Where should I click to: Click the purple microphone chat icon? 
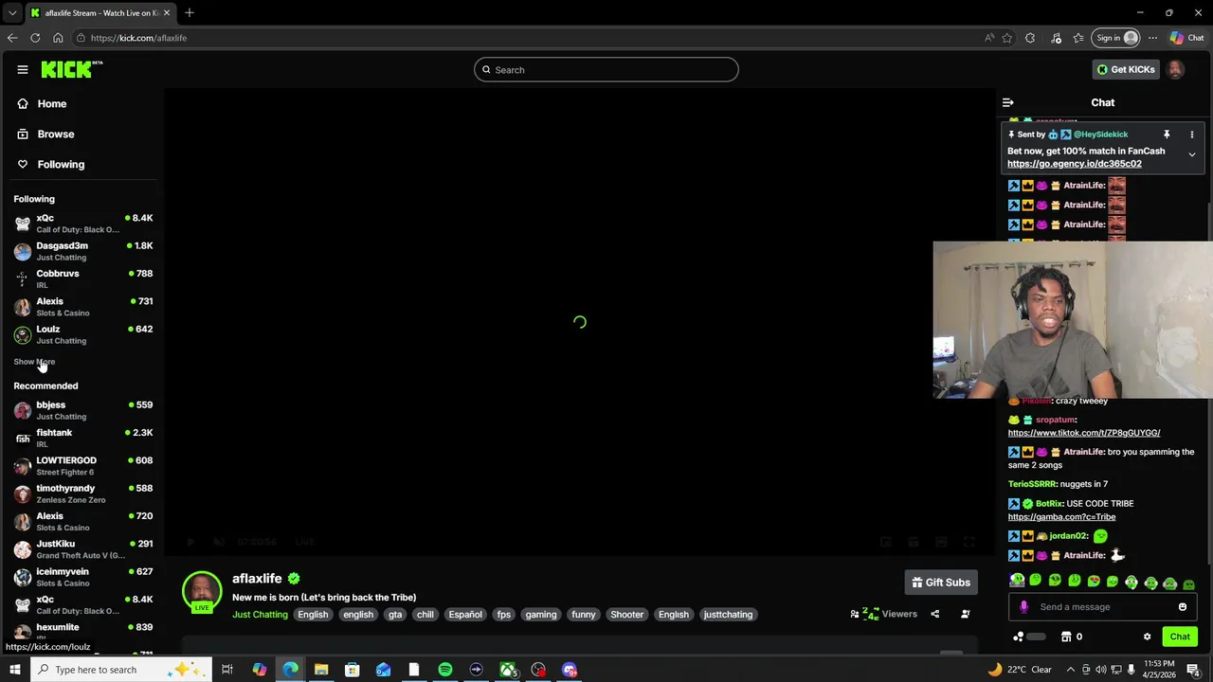1023,607
